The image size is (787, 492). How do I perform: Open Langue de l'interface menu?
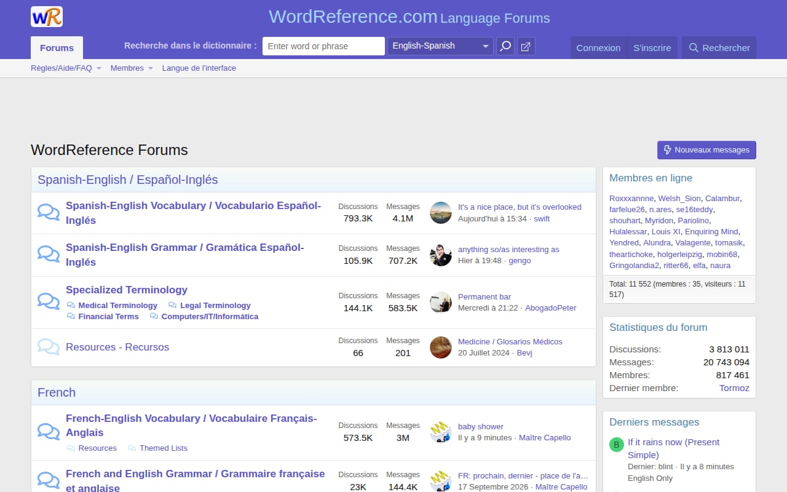pyautogui.click(x=199, y=68)
